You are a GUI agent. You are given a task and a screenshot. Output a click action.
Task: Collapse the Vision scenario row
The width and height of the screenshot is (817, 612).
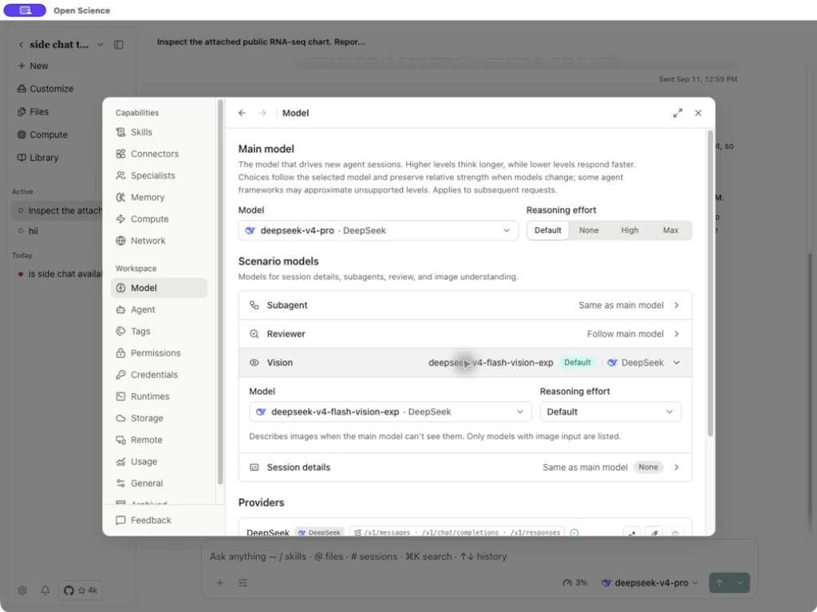click(465, 363)
